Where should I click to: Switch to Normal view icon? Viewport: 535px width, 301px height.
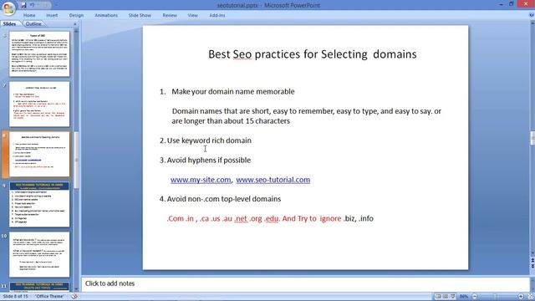[x=438, y=296]
